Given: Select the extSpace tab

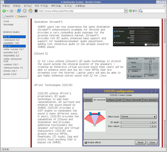Looking at the screenshot, I should [x=111, y=100].
